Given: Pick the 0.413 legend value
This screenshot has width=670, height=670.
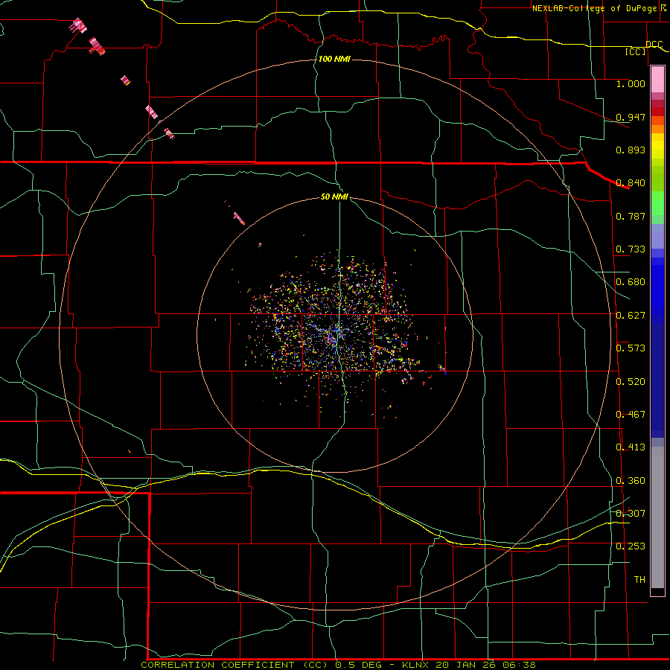Looking at the screenshot, I should tap(631, 447).
